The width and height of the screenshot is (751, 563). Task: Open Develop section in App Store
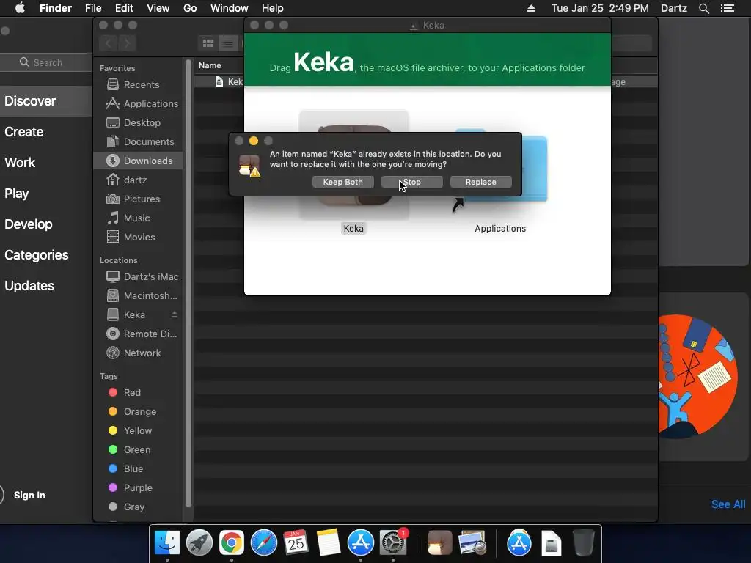[x=29, y=224]
